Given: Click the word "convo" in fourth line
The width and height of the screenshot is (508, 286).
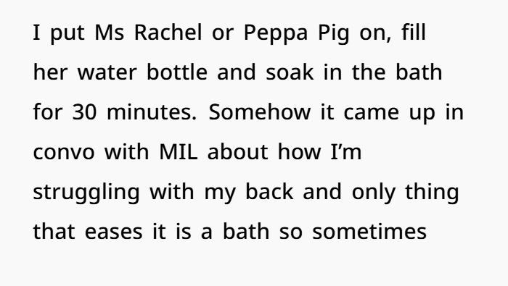Looking at the screenshot, I should click(64, 152).
